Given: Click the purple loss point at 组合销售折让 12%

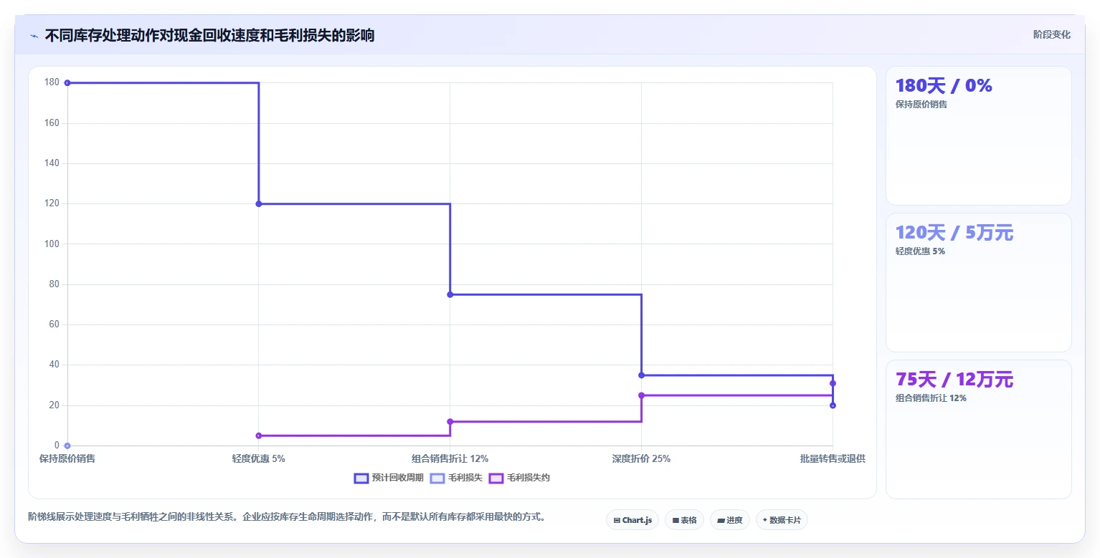Looking at the screenshot, I should pos(450,422).
